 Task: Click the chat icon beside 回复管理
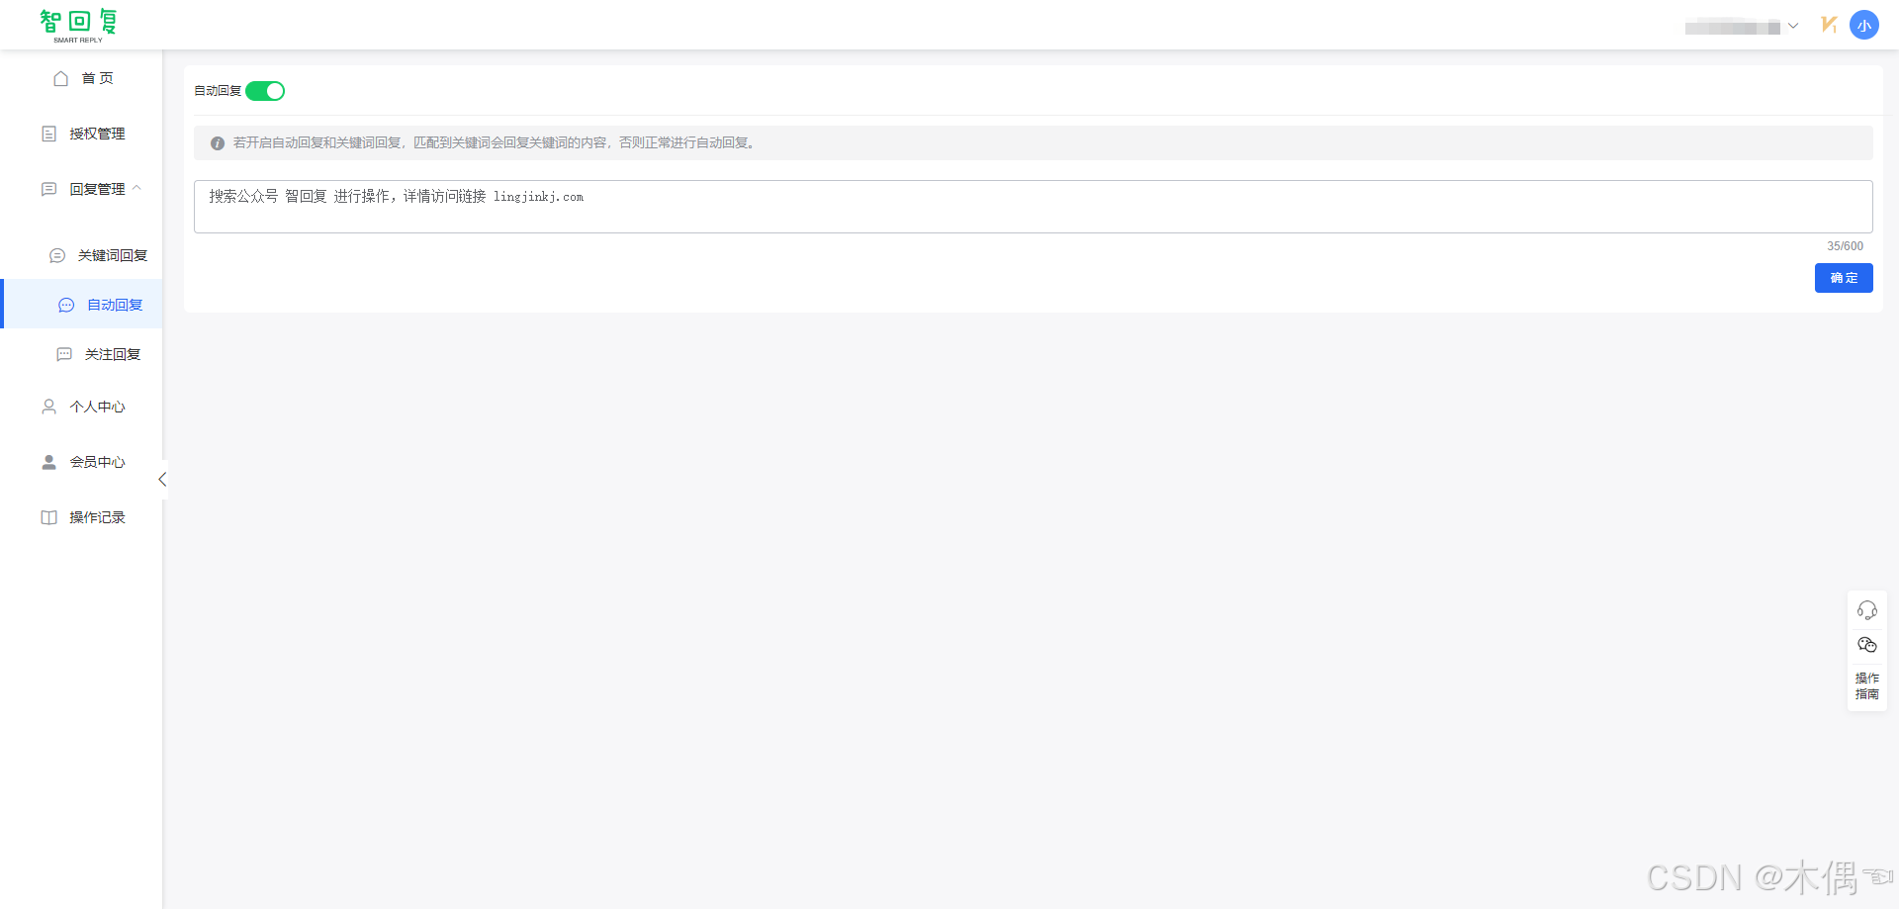pyautogui.click(x=48, y=189)
